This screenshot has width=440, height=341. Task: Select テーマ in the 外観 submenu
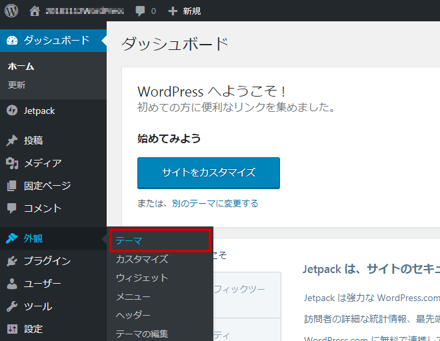129,240
